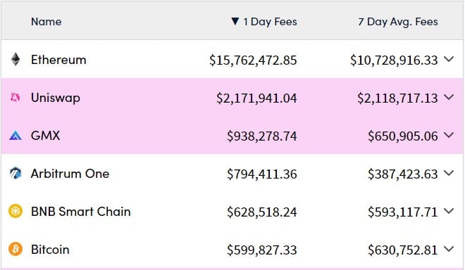Image resolution: width=465 pixels, height=270 pixels.
Task: Expand the Ethereum row chevron
Action: click(449, 59)
